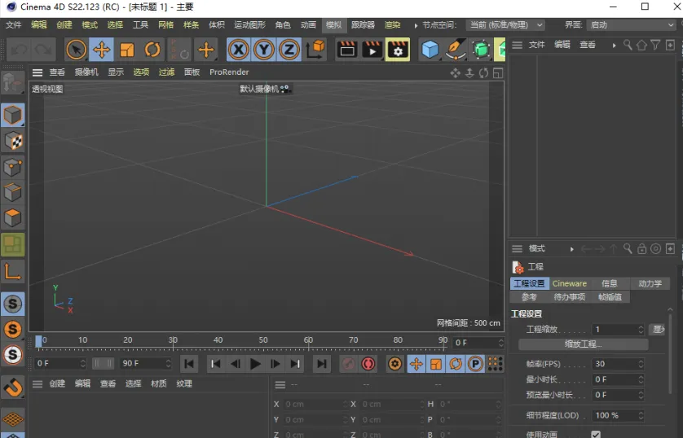
Task: Click the 缩放工程... button
Action: [583, 344]
